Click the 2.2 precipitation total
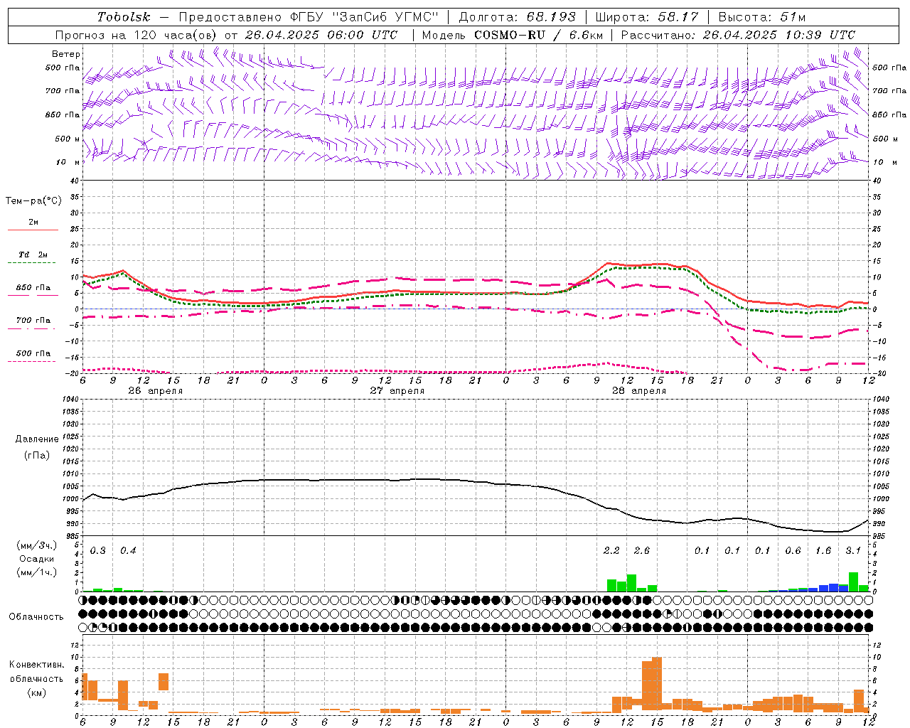Screen dimensions: 910x728 click(611, 551)
